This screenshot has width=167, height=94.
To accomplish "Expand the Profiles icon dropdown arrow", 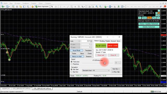I will (9, 7).
